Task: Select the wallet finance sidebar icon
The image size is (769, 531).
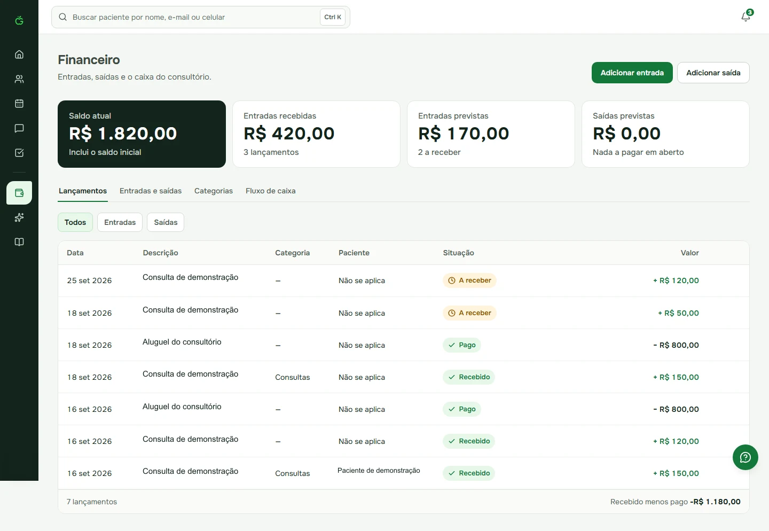Action: tap(19, 193)
